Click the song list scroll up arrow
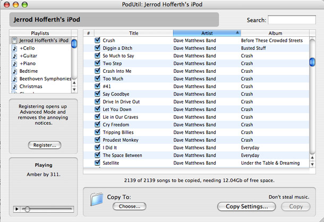 coord(312,158)
